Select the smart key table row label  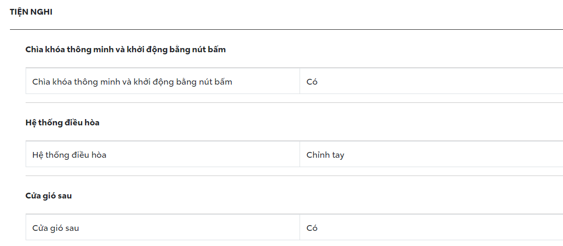click(x=132, y=81)
